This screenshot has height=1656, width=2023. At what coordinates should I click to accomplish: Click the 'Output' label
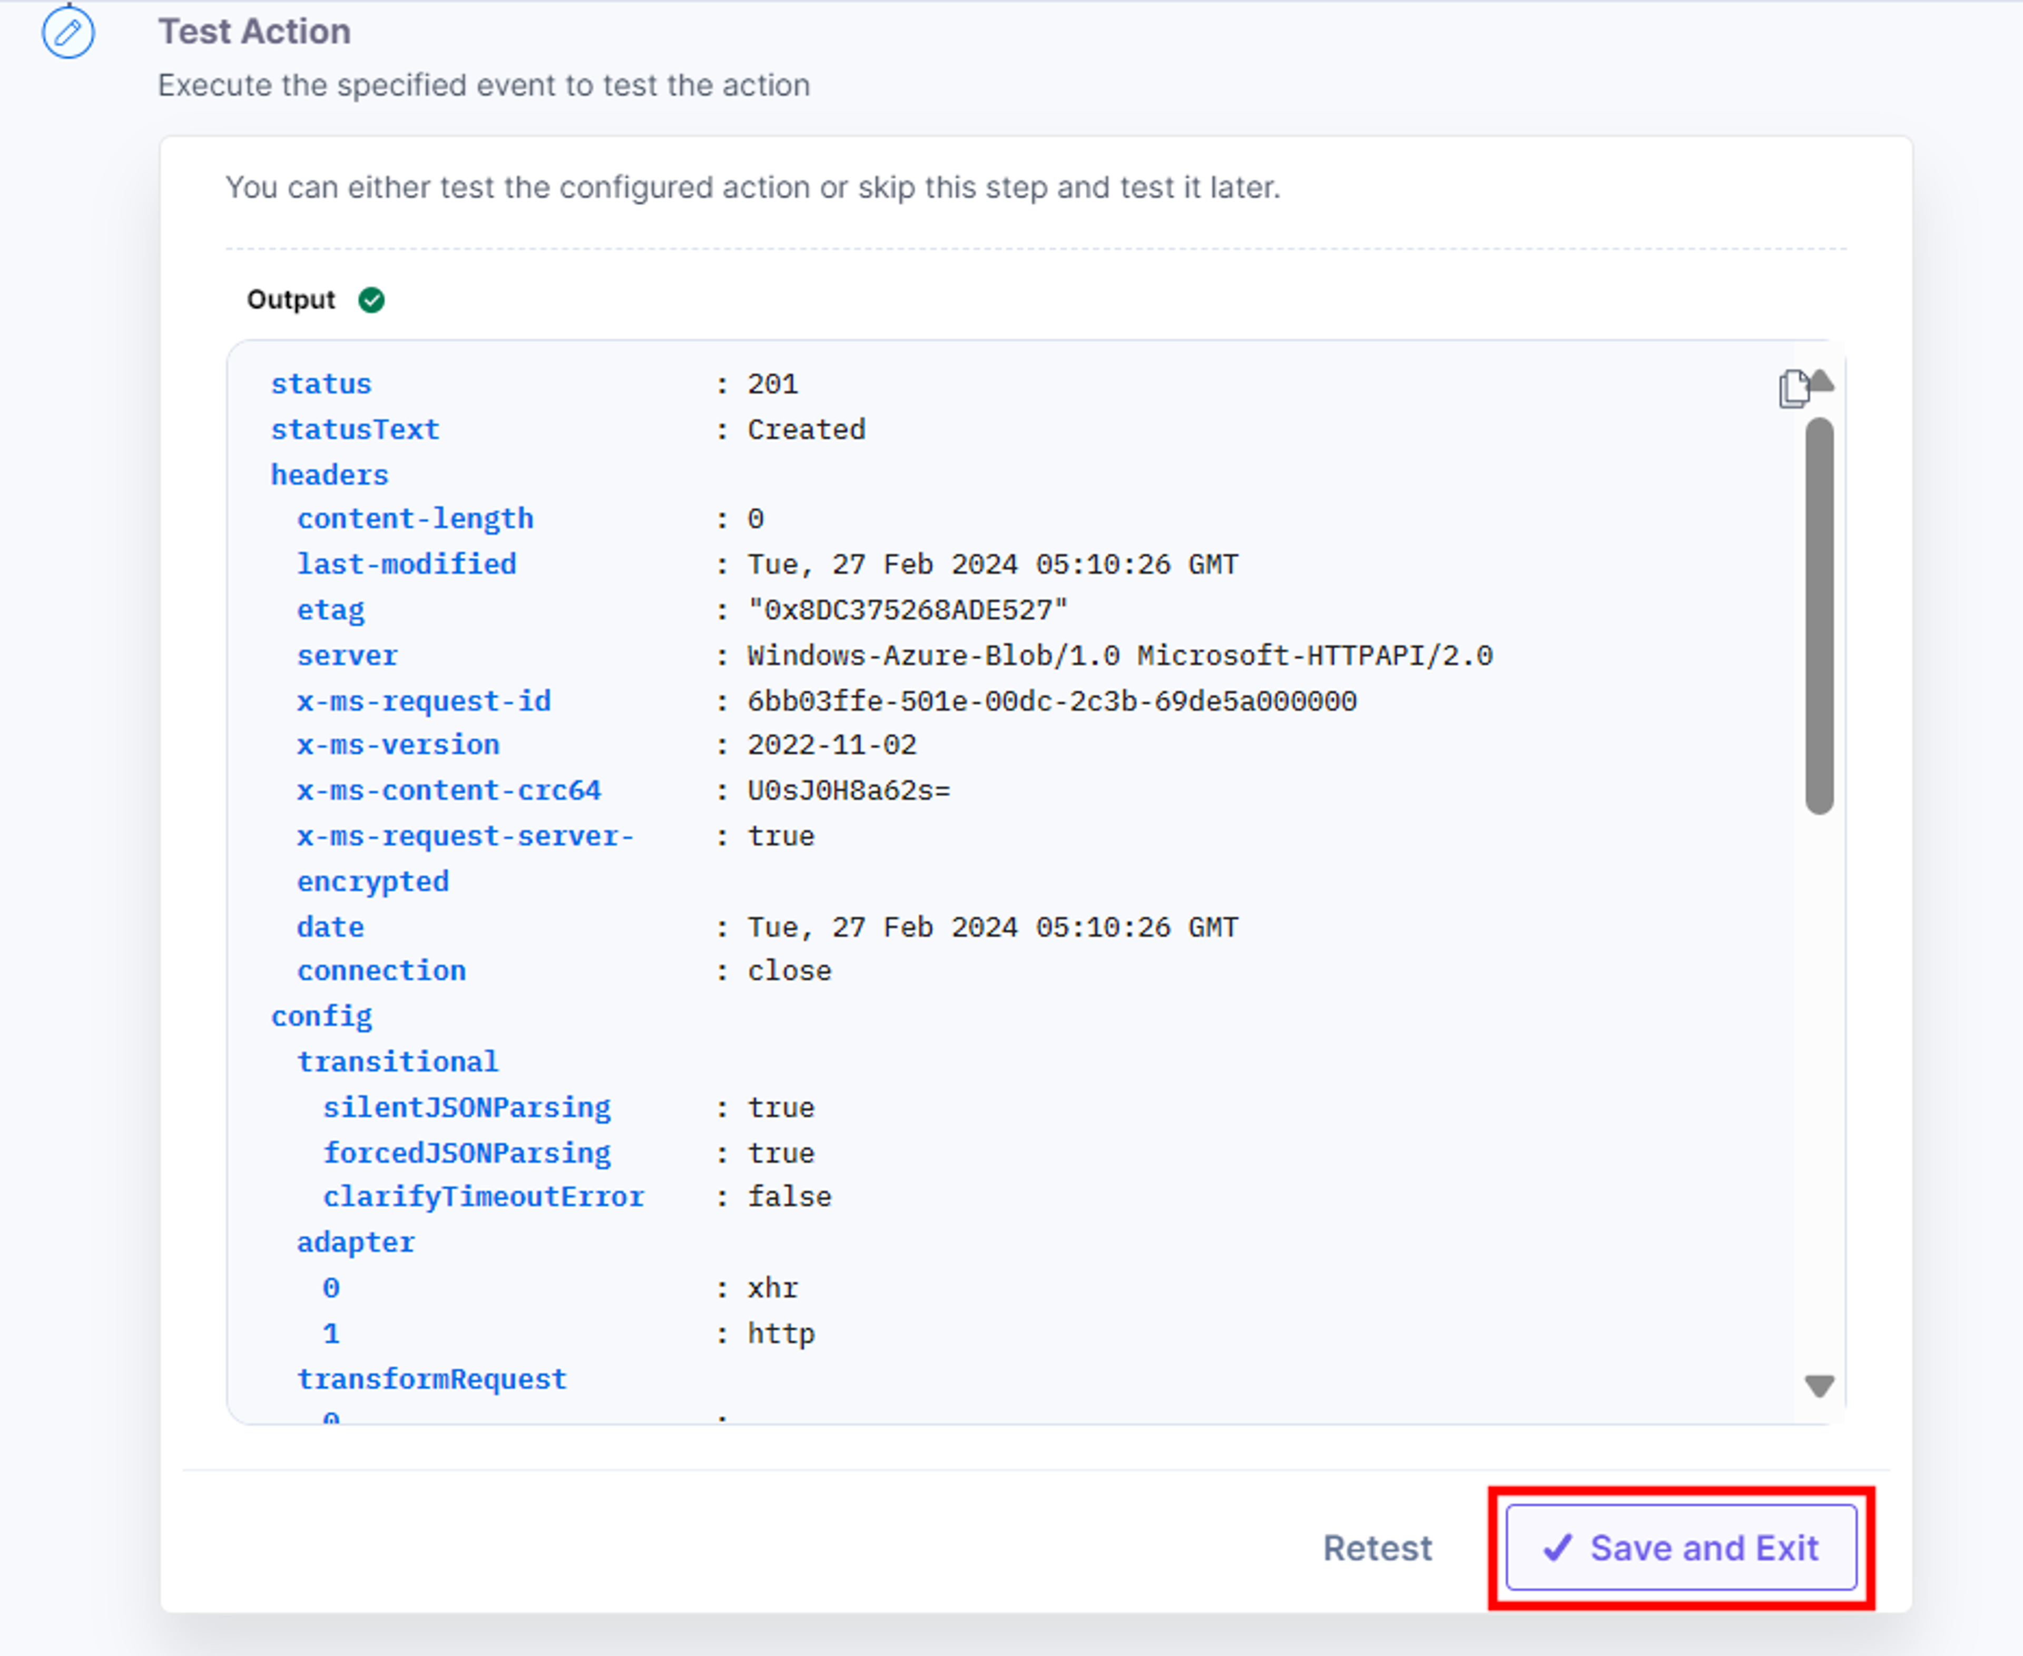291,300
